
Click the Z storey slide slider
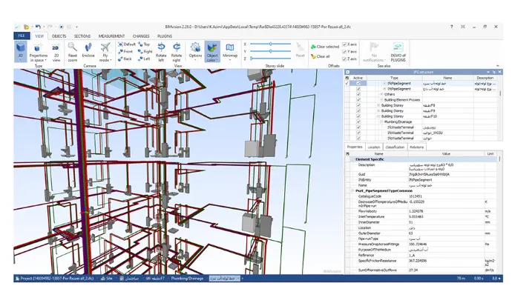tap(270, 59)
